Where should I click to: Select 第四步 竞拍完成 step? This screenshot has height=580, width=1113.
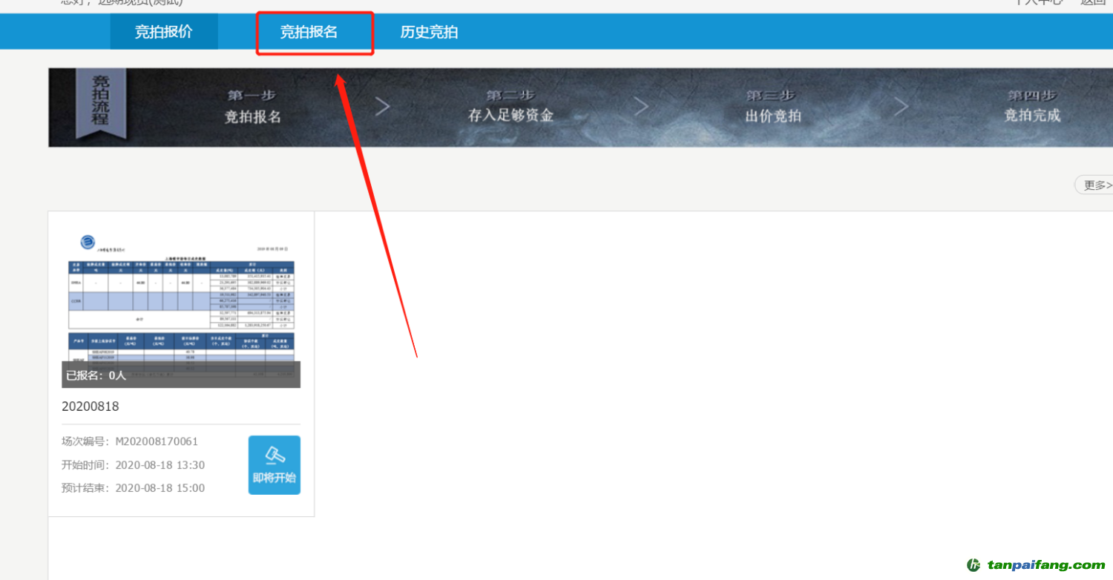[1032, 108]
